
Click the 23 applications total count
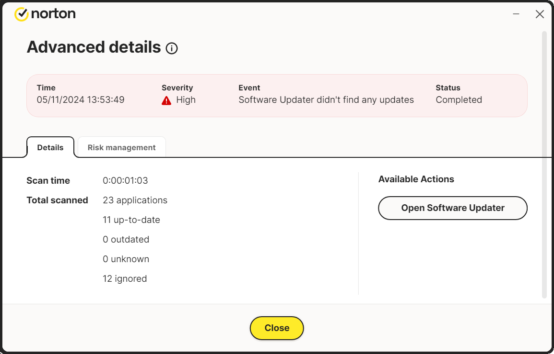coord(135,200)
